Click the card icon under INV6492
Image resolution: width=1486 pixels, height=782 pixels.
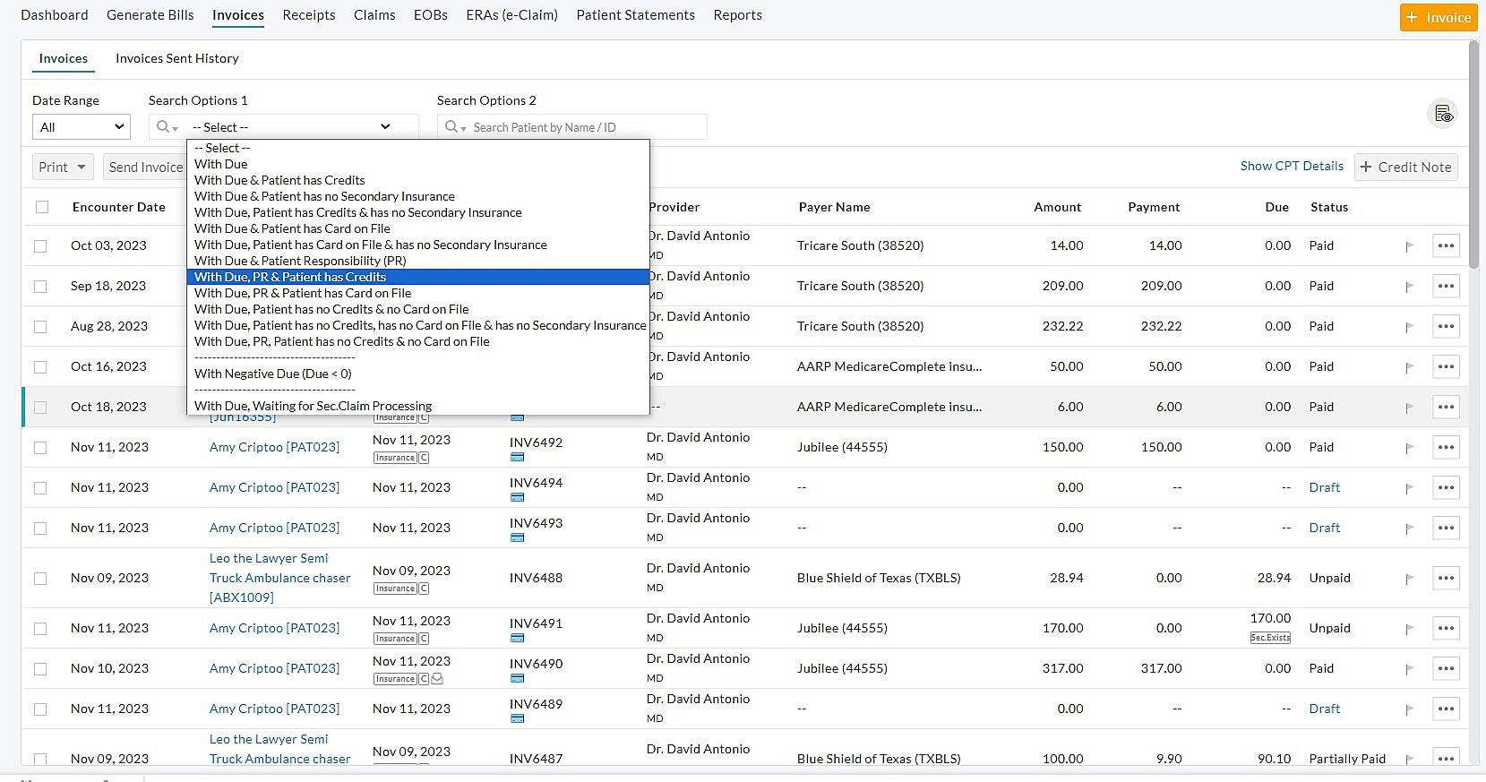click(x=517, y=458)
